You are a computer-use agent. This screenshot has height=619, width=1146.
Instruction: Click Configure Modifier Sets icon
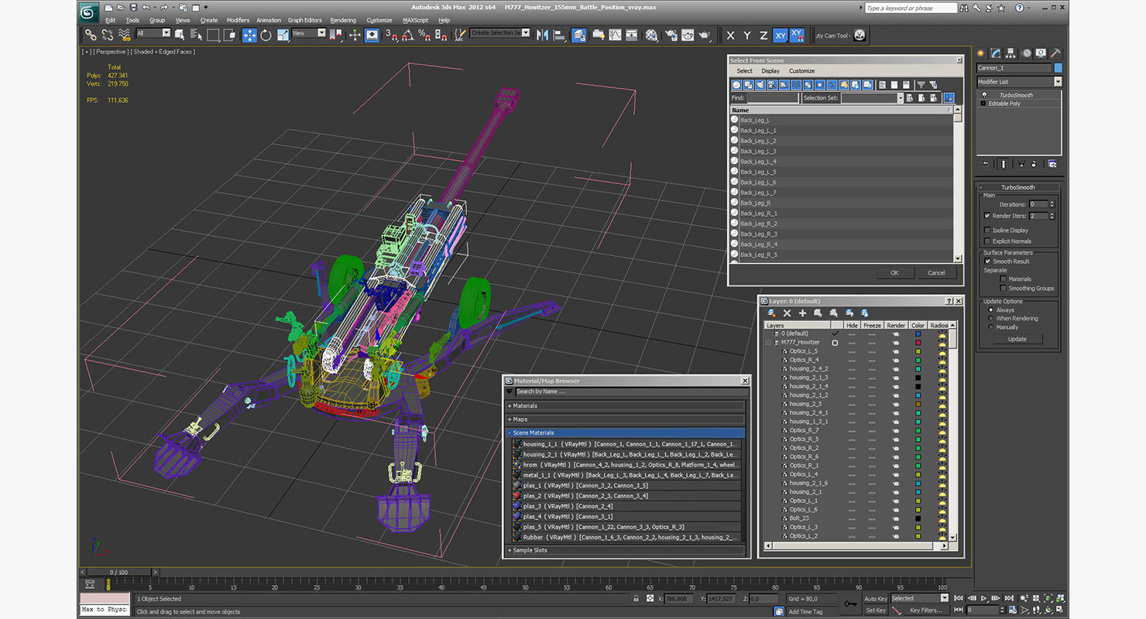pyautogui.click(x=1052, y=164)
